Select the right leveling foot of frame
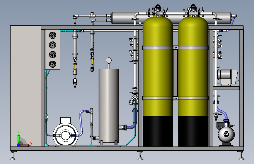Image resolution: width=254 pixels, height=164 pixels. coord(241,156)
